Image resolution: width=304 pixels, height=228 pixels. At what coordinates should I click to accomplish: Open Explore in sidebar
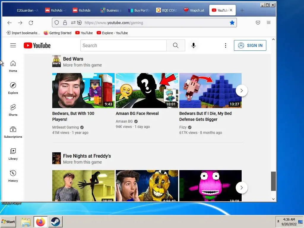13,88
